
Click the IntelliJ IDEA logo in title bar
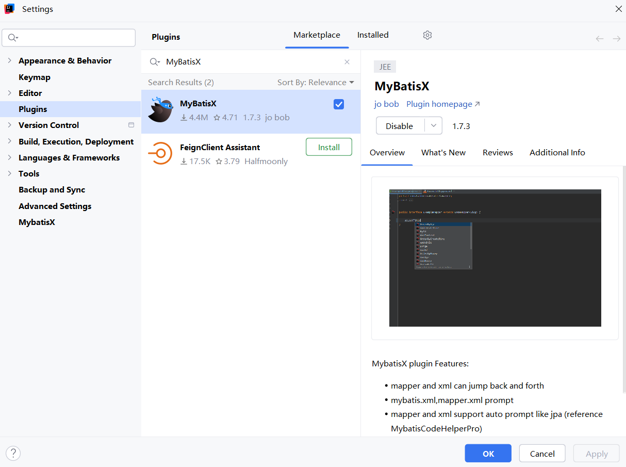tap(9, 9)
